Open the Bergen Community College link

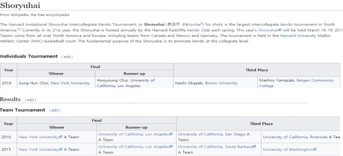pyautogui.click(x=296, y=83)
